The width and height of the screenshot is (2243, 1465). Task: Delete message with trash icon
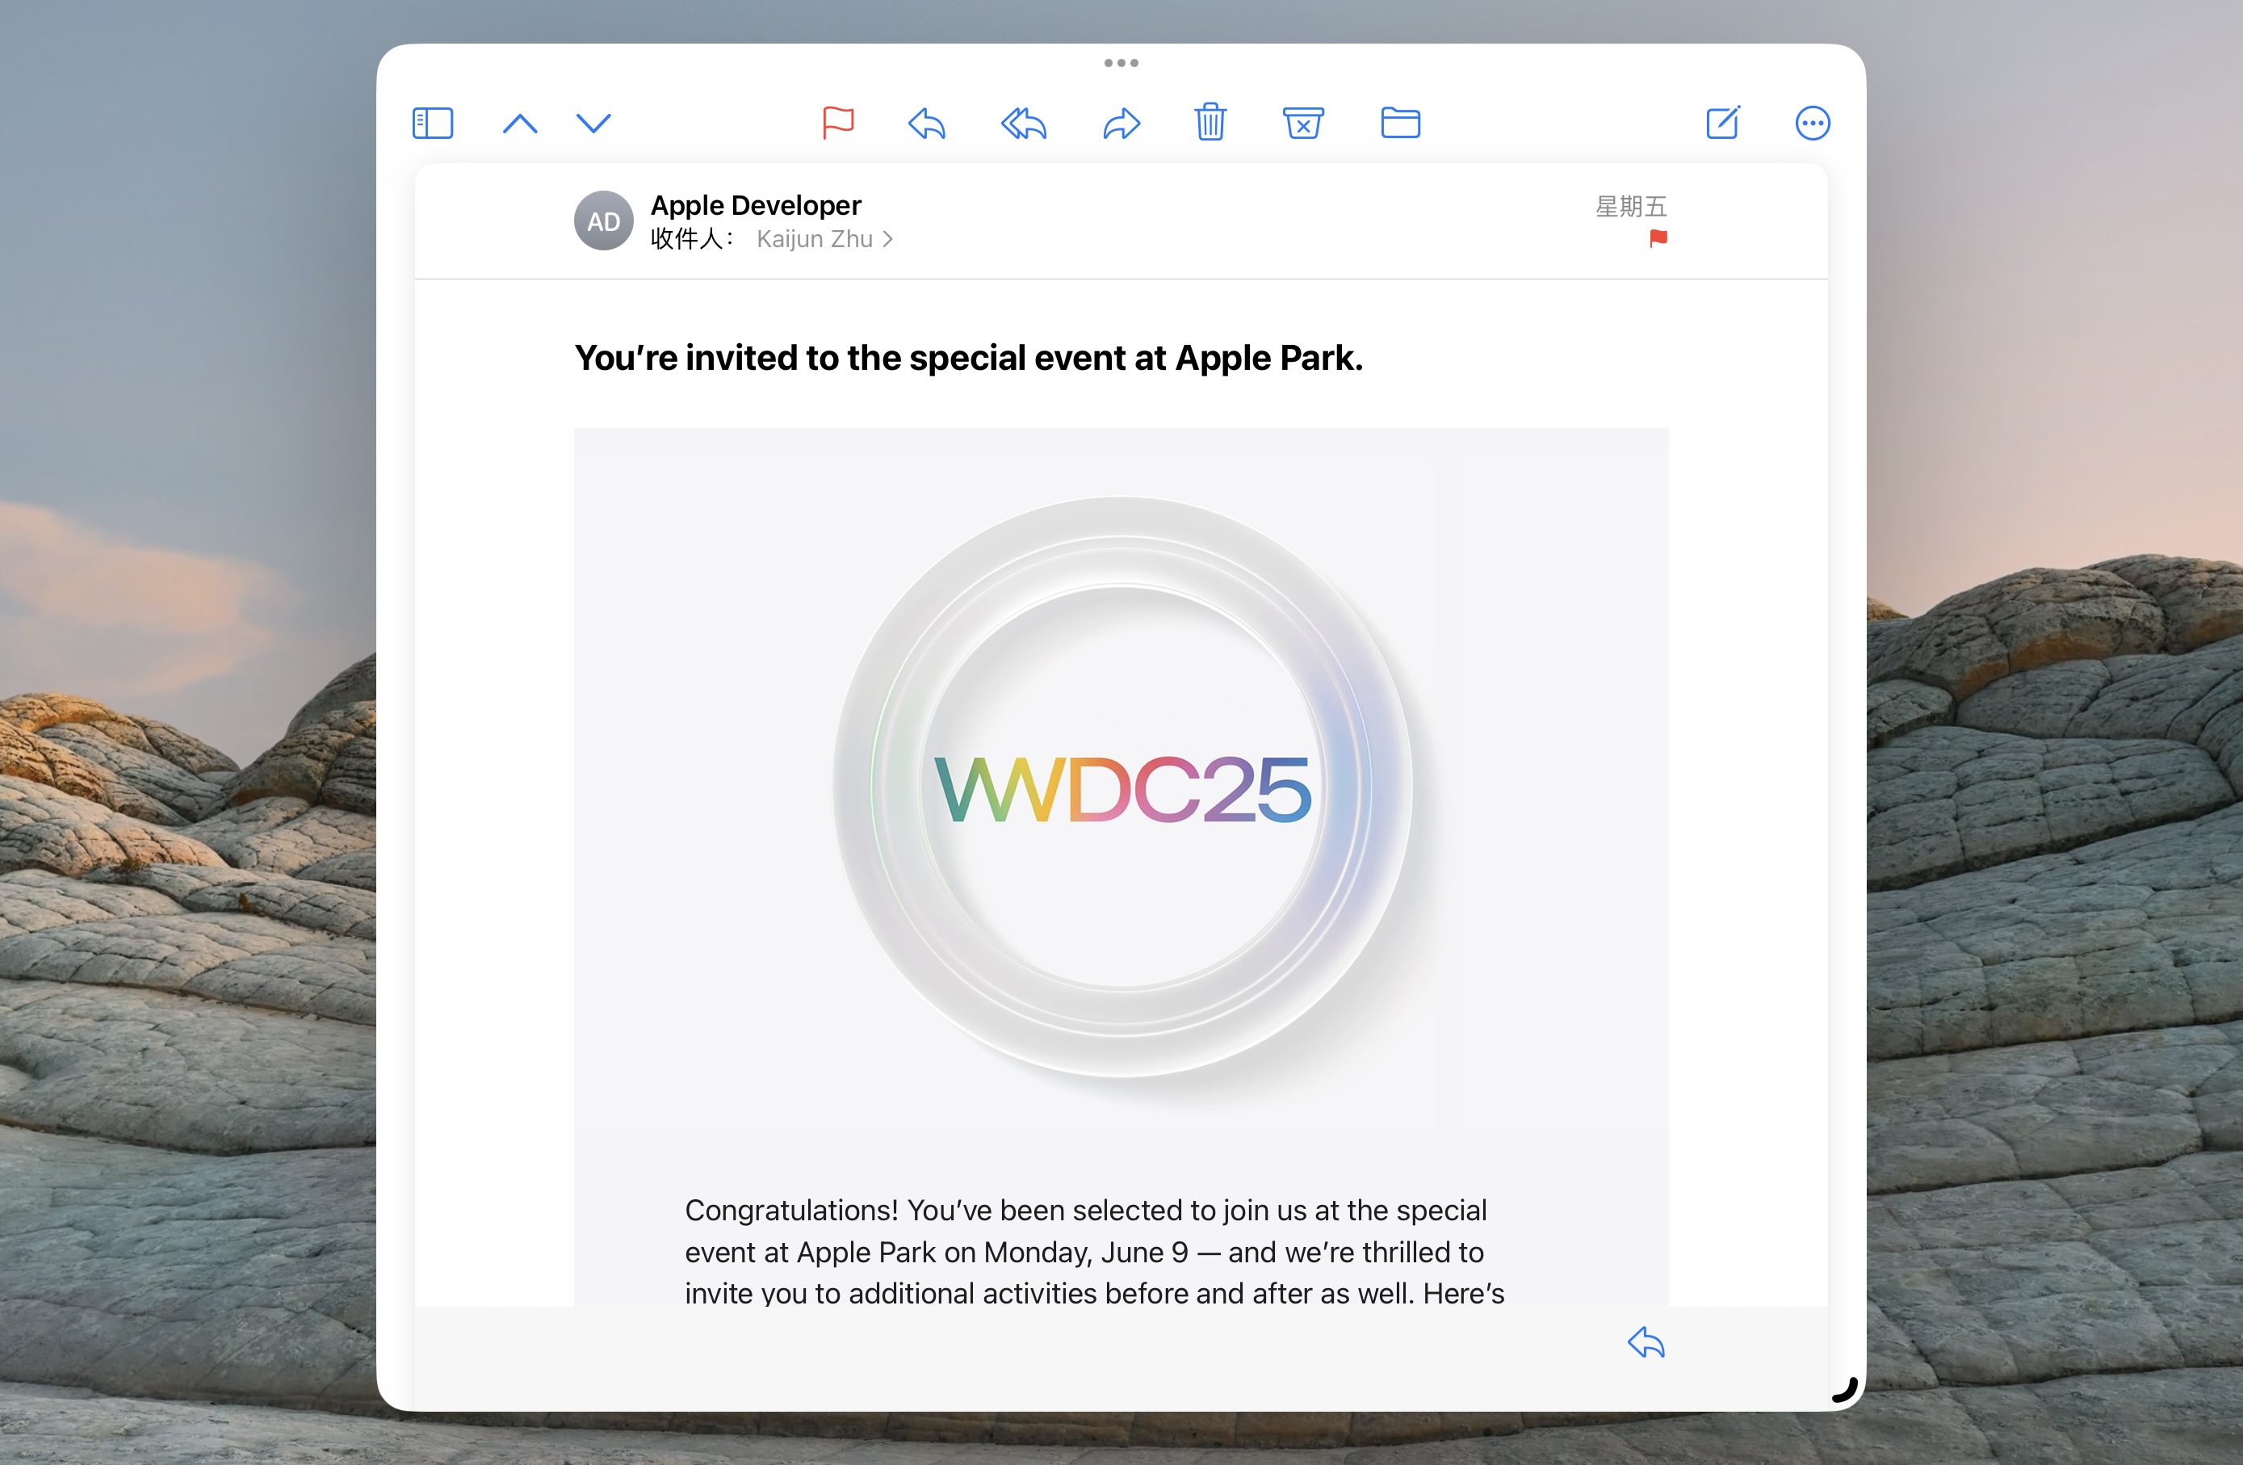tap(1211, 123)
